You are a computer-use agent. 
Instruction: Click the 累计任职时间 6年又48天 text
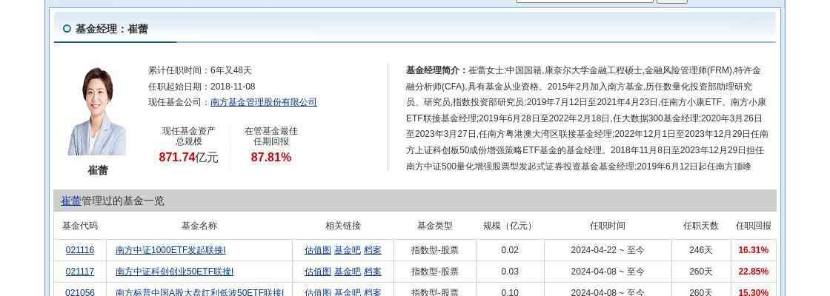(x=200, y=70)
